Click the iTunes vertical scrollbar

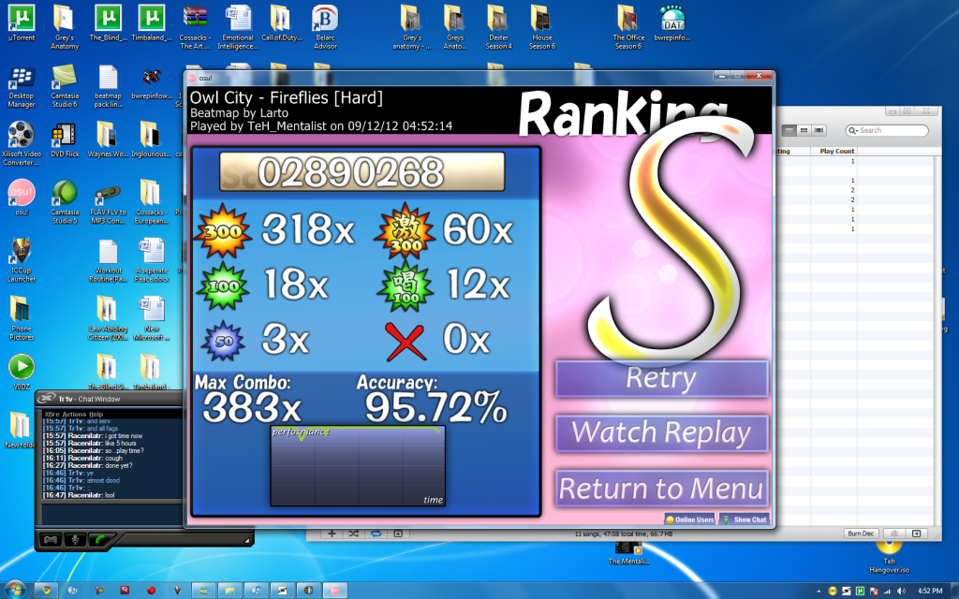(x=937, y=339)
